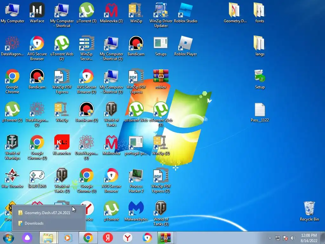The image size is (325, 244).
Task: Select the Google Chrome (3) shortcut
Action: (x=86, y=180)
